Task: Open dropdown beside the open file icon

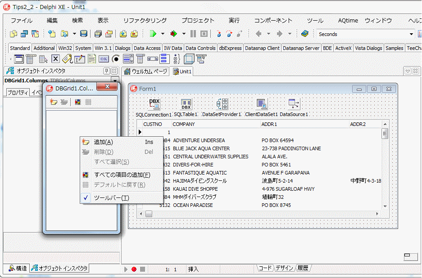Action: (74, 34)
